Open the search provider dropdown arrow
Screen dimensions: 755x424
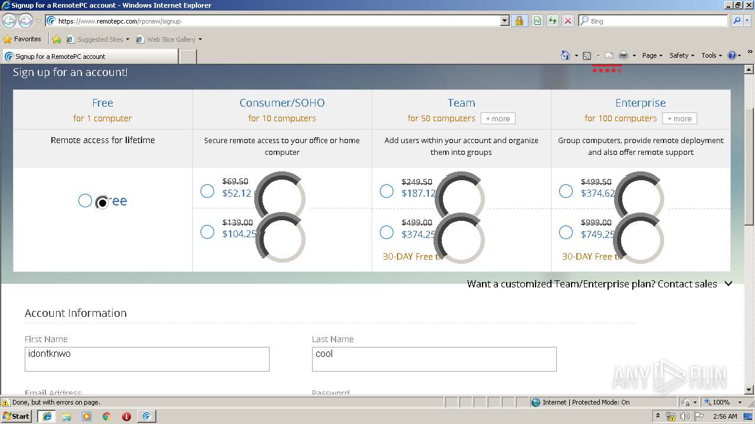[x=748, y=21]
